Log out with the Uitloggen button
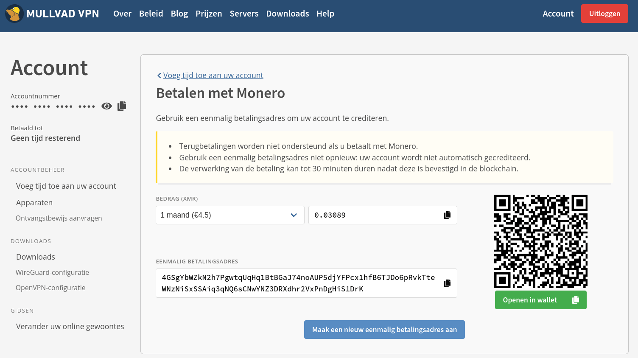The width and height of the screenshot is (638, 358). click(604, 14)
